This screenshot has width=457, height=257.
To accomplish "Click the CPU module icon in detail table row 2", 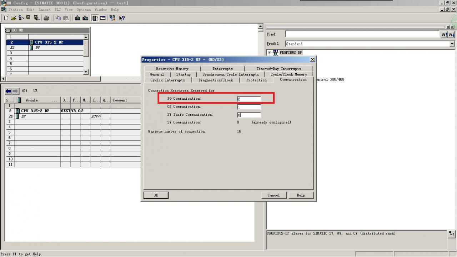I will pos(17,111).
